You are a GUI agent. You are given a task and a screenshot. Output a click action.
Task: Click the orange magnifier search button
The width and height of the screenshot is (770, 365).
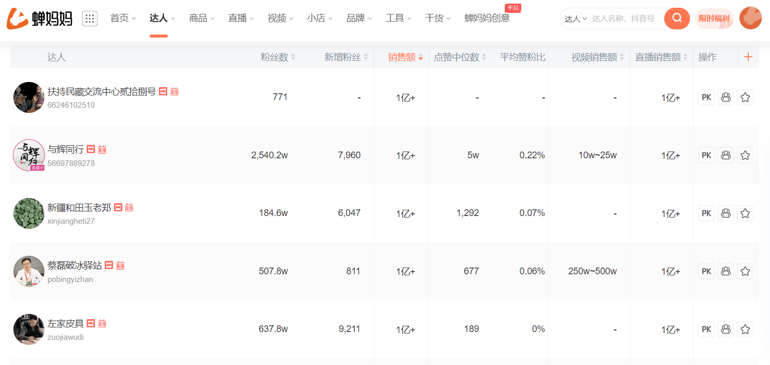(677, 19)
